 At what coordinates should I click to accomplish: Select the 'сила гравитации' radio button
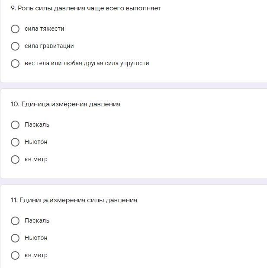15,46
